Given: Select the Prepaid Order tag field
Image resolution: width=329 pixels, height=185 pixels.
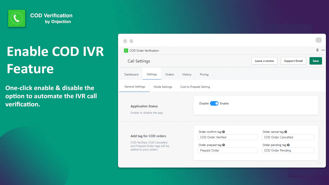Looking at the screenshot, I should (227, 150).
